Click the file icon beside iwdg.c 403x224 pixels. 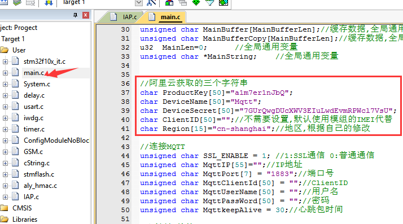click(x=15, y=118)
